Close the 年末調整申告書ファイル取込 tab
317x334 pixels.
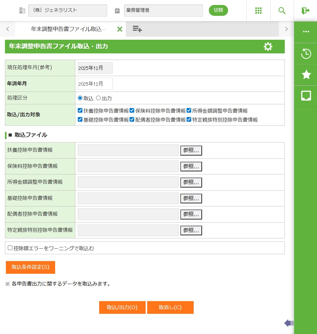[120, 29]
